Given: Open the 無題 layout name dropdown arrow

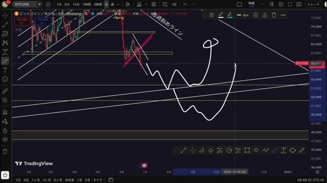Looking at the screenshot, I should tap(262, 4).
